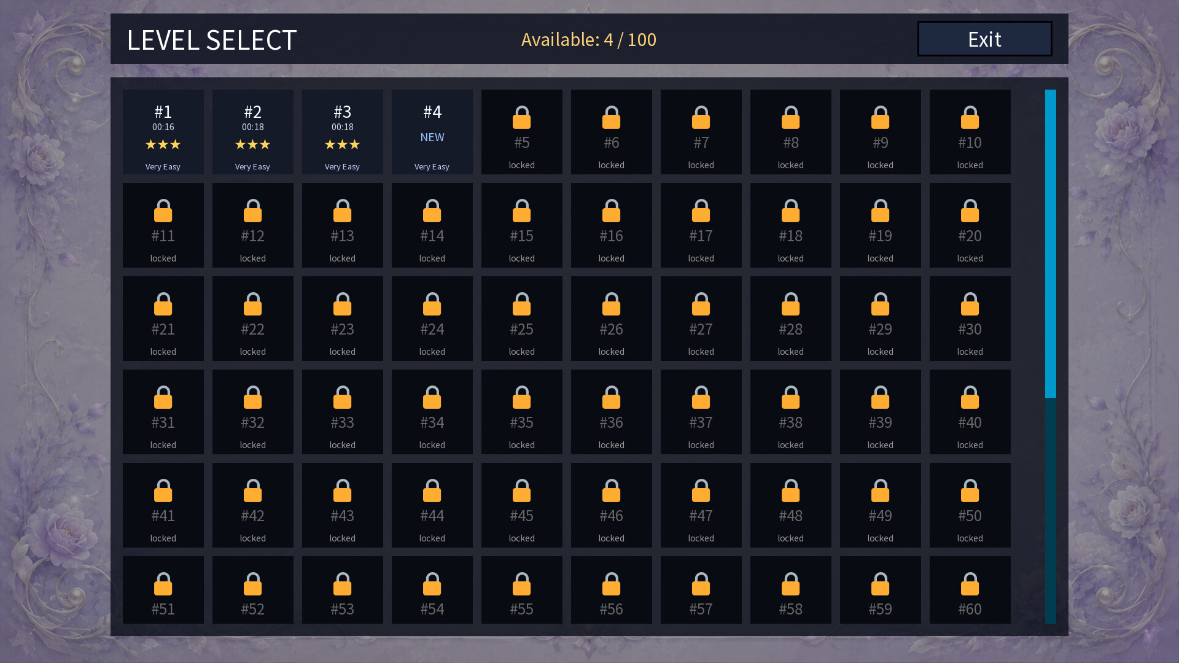This screenshot has height=663, width=1179.
Task: Click the #40 level number label
Action: pyautogui.click(x=970, y=422)
